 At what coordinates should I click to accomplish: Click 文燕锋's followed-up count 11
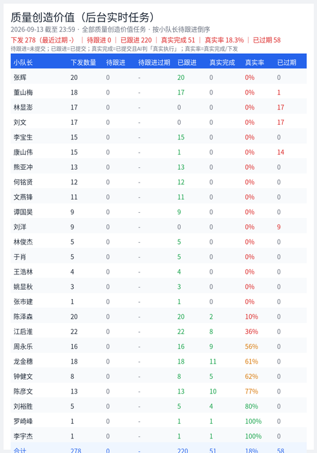[x=181, y=197]
